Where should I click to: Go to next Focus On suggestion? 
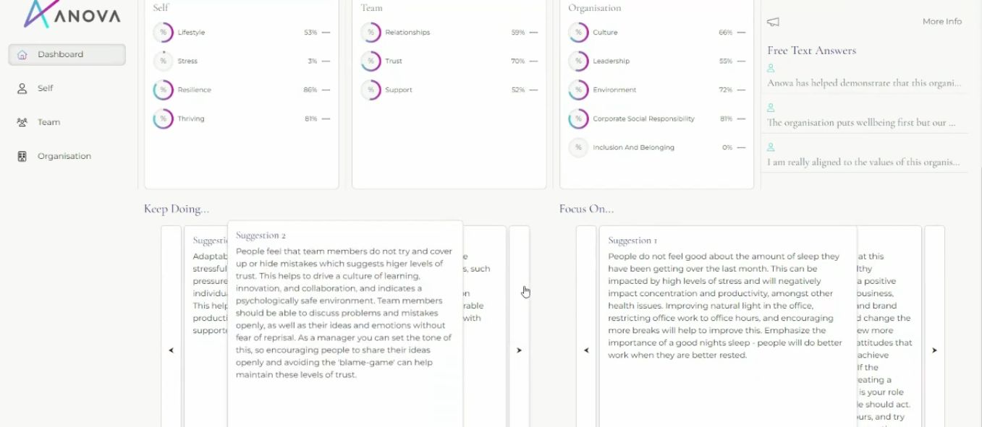click(x=934, y=350)
